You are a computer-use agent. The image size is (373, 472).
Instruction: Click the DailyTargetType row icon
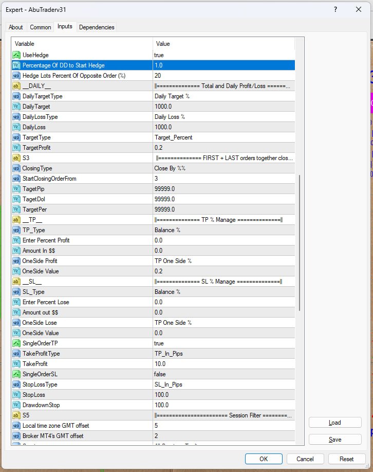16,96
